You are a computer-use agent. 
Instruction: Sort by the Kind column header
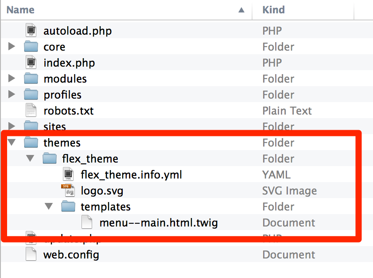(x=274, y=10)
